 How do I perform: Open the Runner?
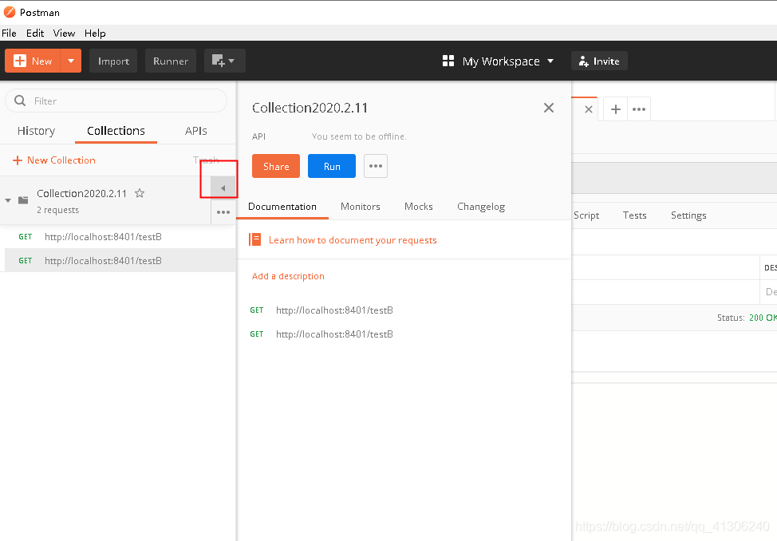pyautogui.click(x=171, y=61)
